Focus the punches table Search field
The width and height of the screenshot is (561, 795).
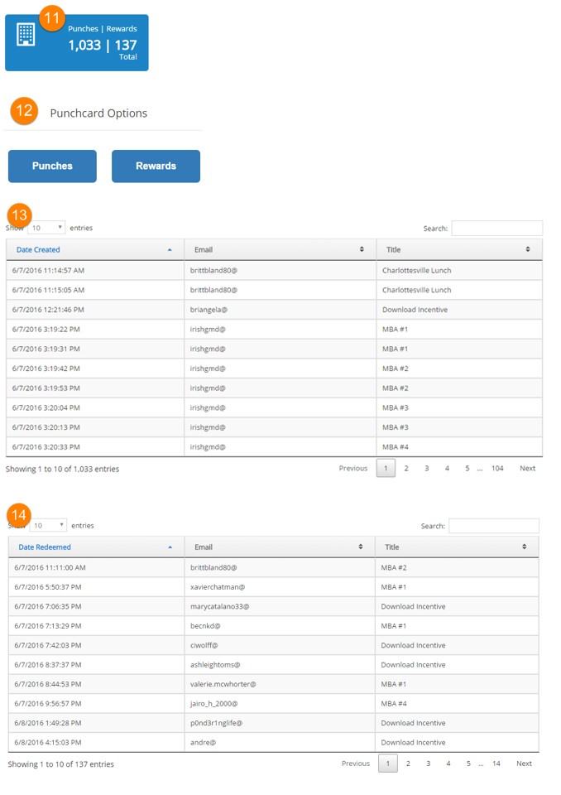(x=496, y=229)
